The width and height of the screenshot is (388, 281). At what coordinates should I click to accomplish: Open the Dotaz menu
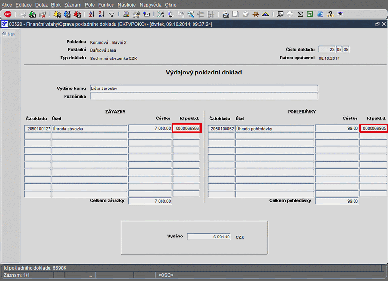(41, 5)
